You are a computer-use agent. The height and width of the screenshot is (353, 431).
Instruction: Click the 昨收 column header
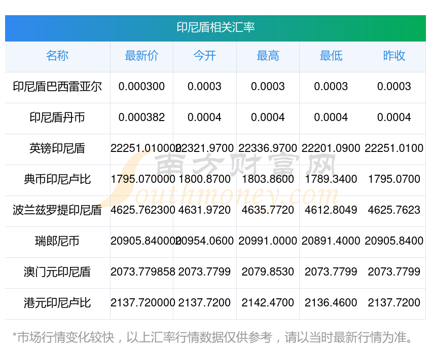click(x=394, y=56)
